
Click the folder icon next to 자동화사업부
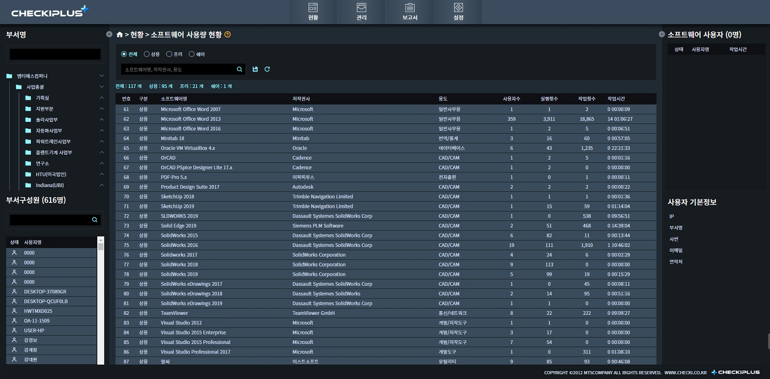28,131
